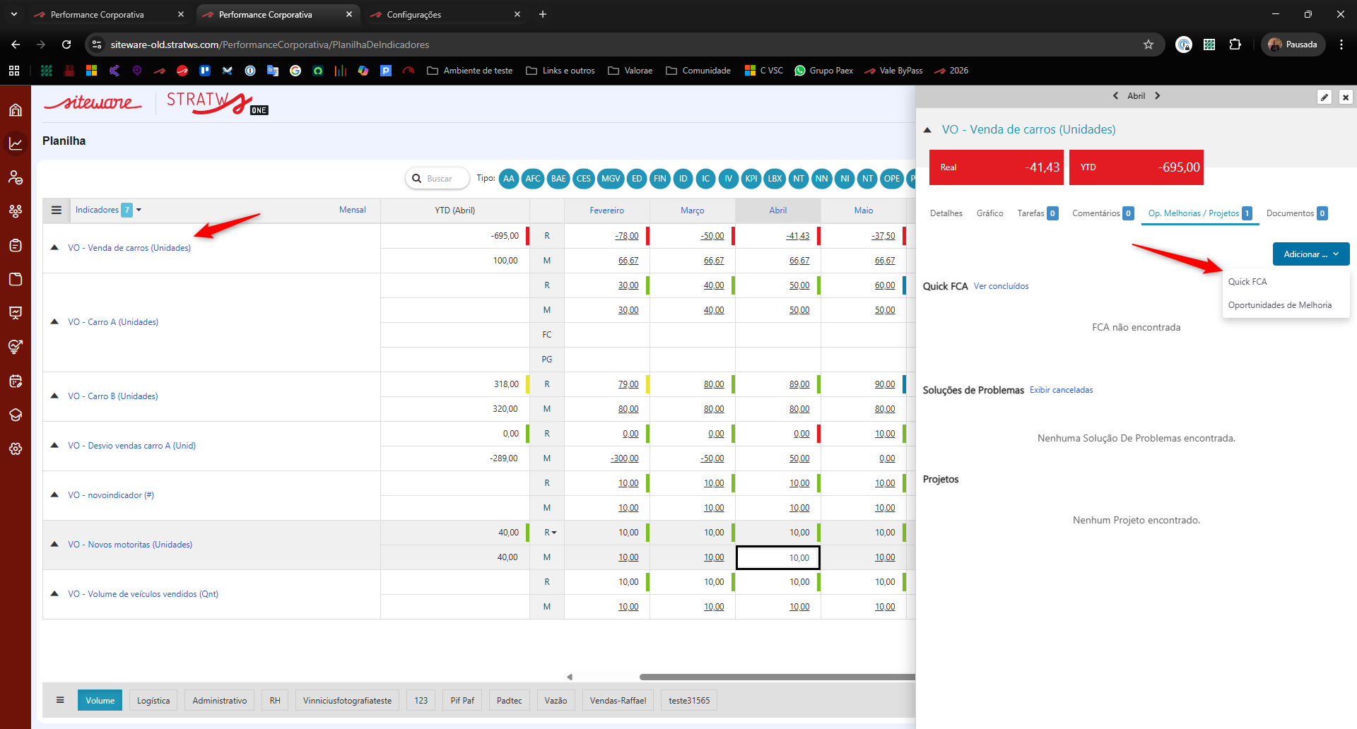Screen dimensions: 1357x729
Task: Switch to the Logística sheet tab
Action: tap(153, 700)
